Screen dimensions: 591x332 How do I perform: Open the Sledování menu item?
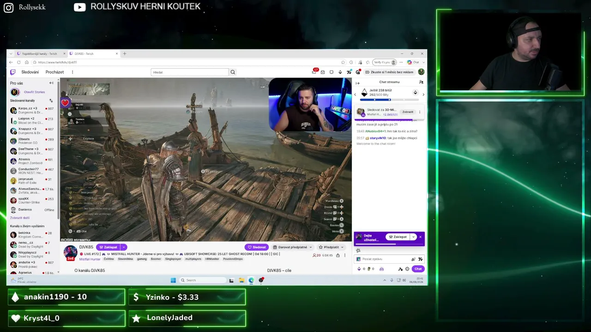30,72
